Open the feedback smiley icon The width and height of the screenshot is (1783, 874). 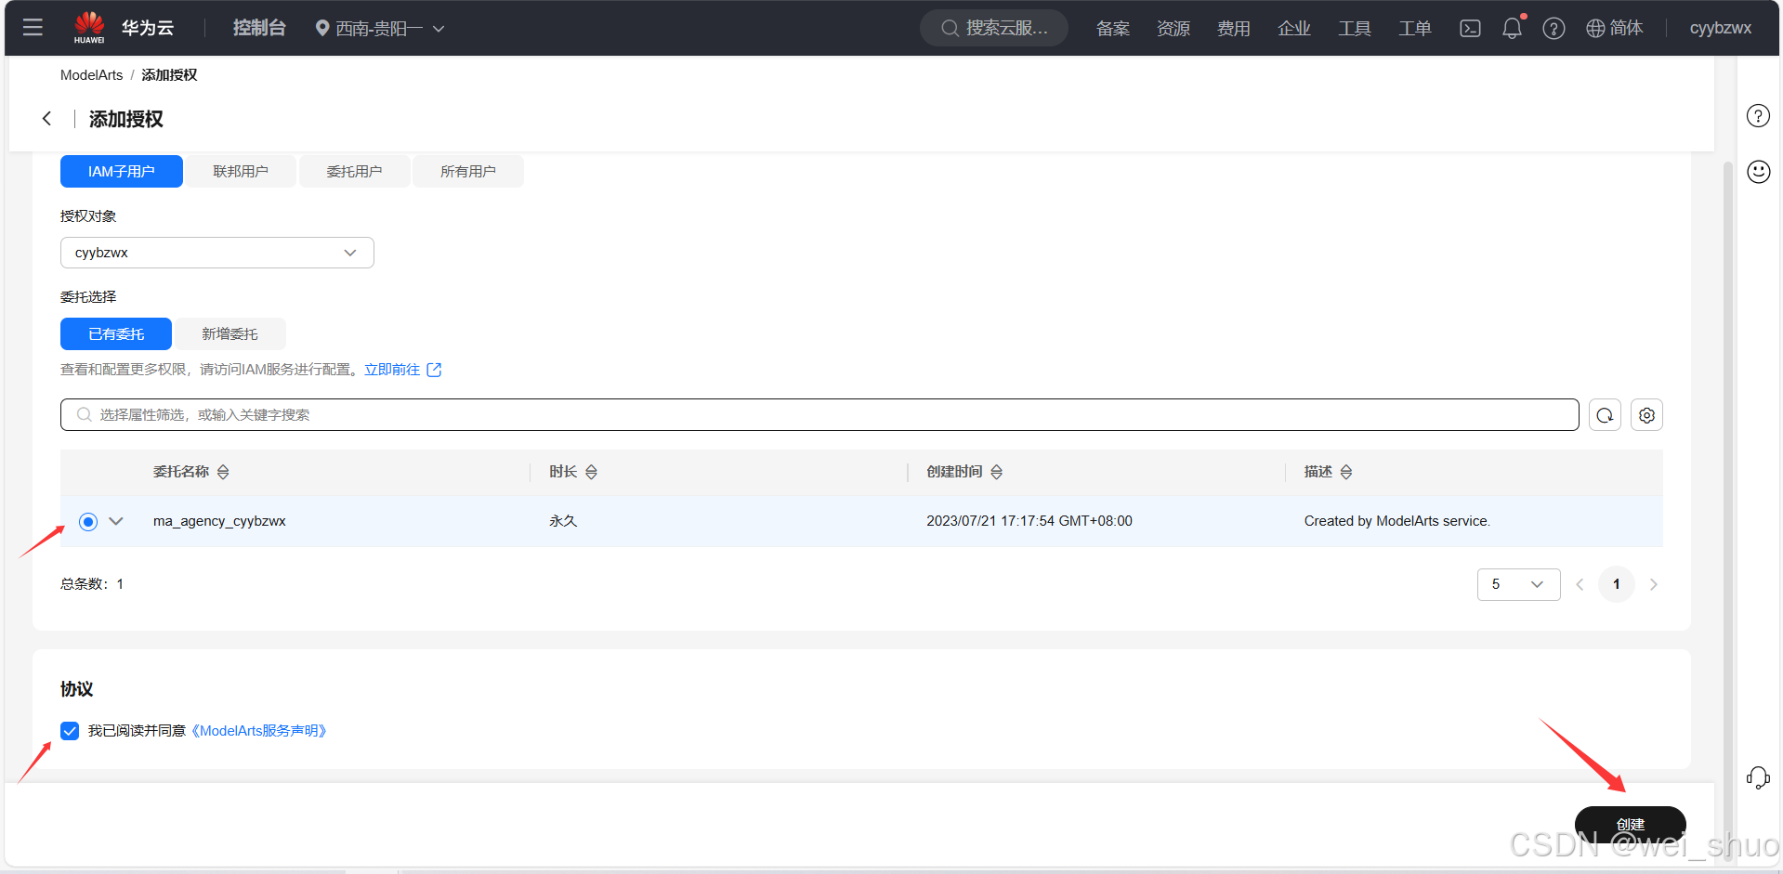point(1758,172)
